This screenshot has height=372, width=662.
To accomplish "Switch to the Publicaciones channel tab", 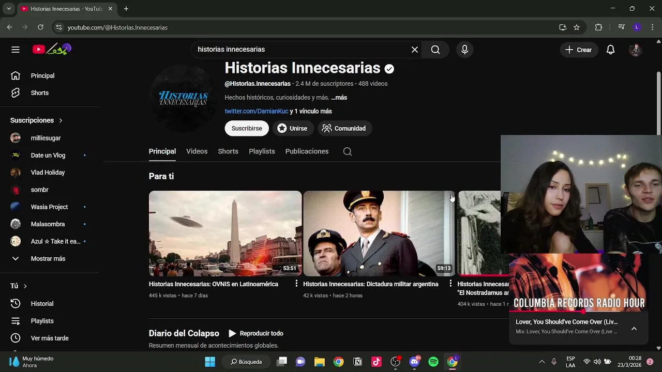I will pyautogui.click(x=307, y=151).
